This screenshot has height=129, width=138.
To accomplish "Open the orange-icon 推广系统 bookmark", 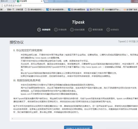I will [x=130, y=9].
